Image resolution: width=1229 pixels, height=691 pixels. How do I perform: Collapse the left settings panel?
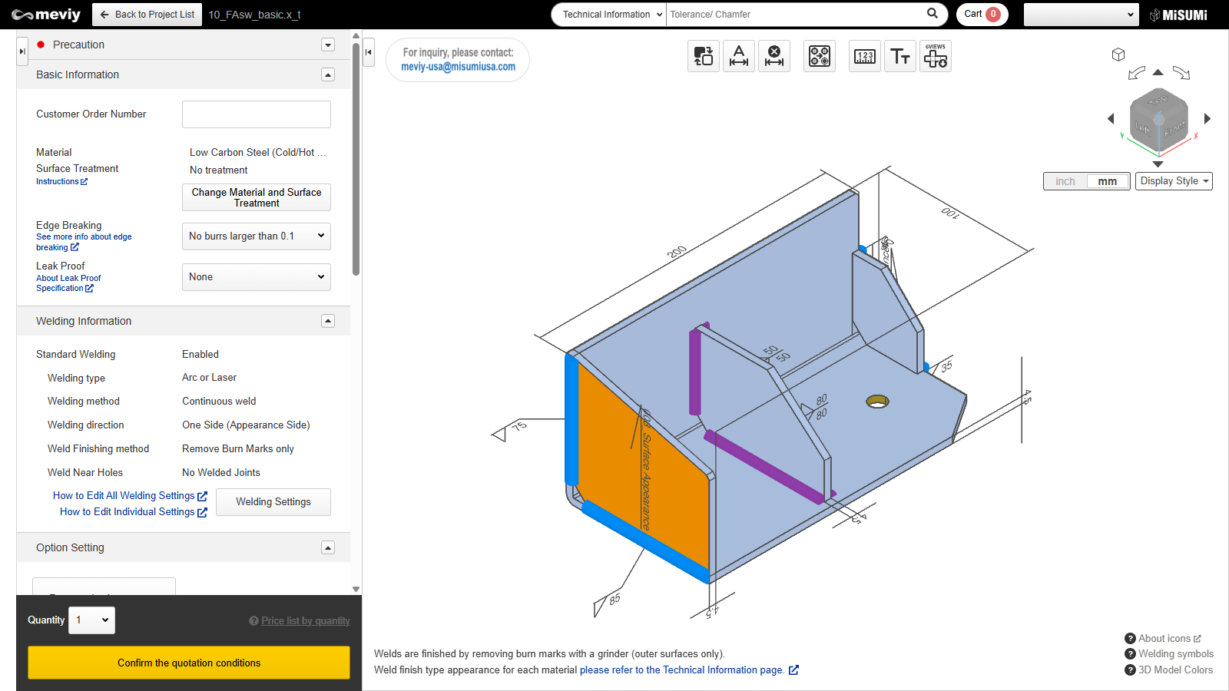click(369, 52)
